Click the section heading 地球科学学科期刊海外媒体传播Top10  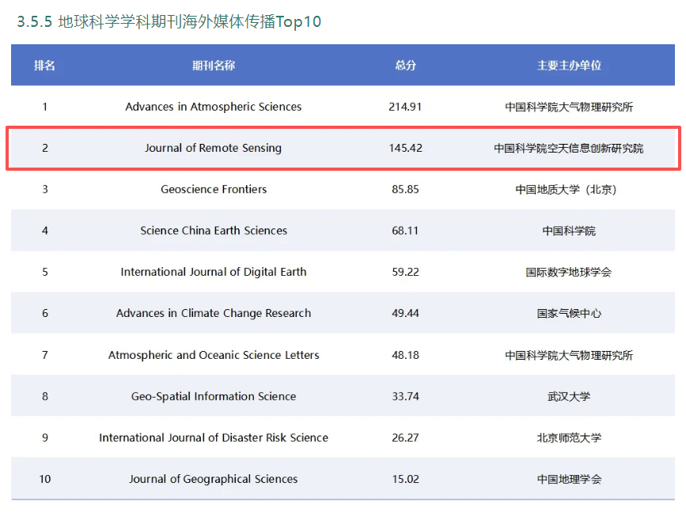[x=169, y=21]
